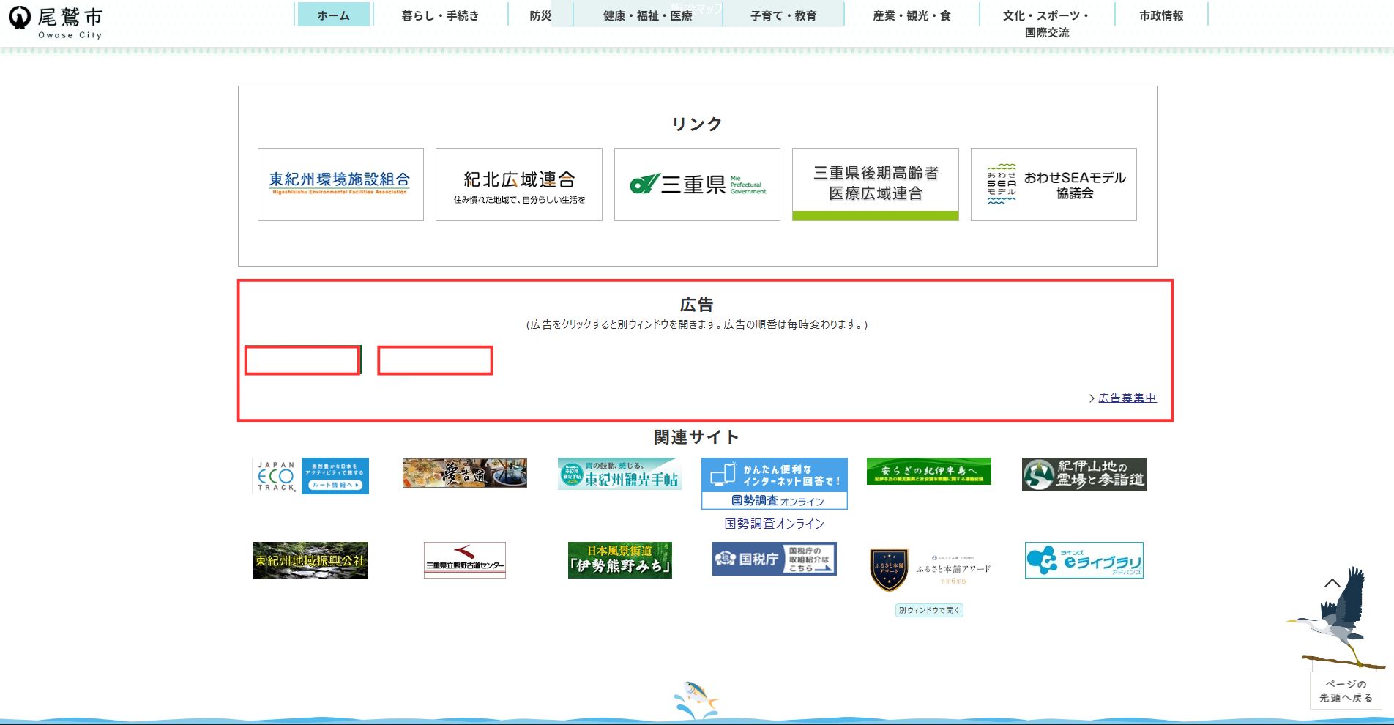Image resolution: width=1394 pixels, height=725 pixels.
Task: Open the 東紀州地域振興公社 banner
Action: [310, 560]
